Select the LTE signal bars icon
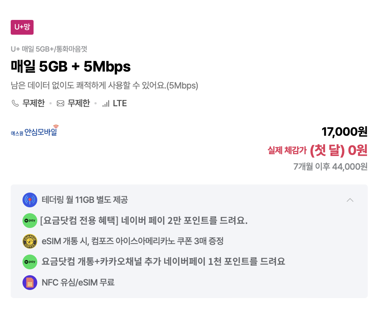The height and width of the screenshot is (318, 377). 107,103
